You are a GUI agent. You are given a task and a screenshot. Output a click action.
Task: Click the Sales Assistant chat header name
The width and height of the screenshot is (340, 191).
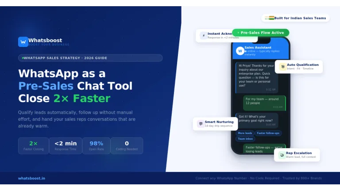coord(258,48)
